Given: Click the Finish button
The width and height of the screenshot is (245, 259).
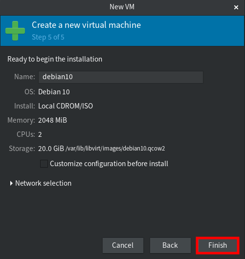Looking at the screenshot, I should click(218, 245).
